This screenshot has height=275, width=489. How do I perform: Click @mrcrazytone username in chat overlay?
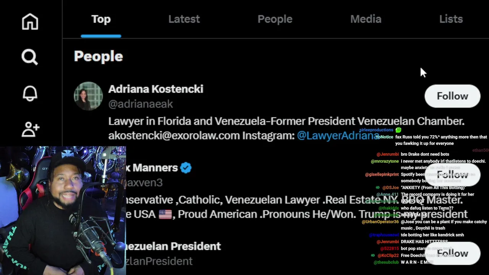pos(385,162)
